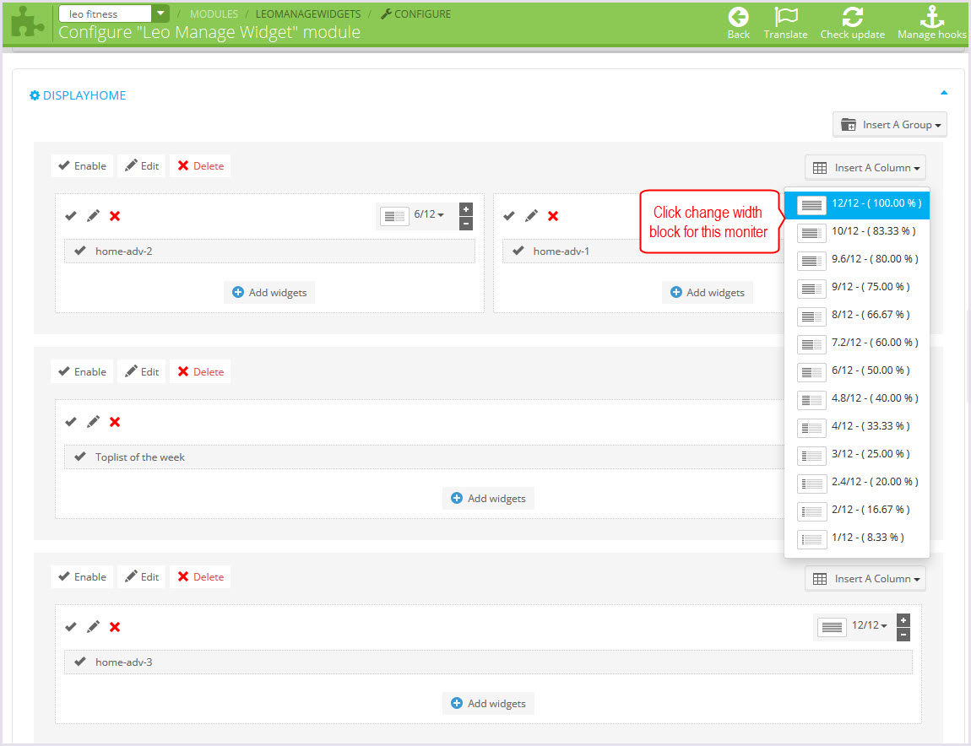971x746 pixels.
Task: Toggle checkmark of home-adv-1 column
Action: point(509,215)
